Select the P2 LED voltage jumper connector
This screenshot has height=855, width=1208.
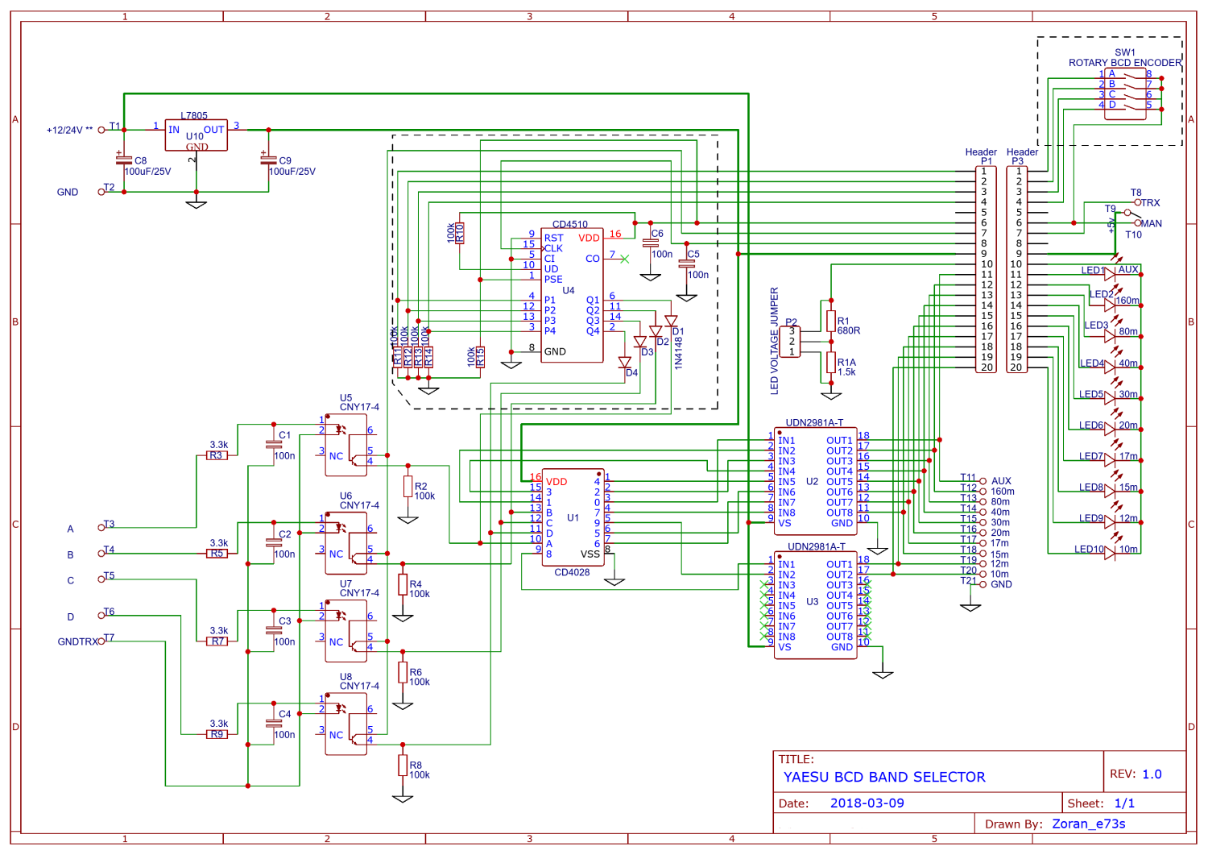[x=791, y=342]
